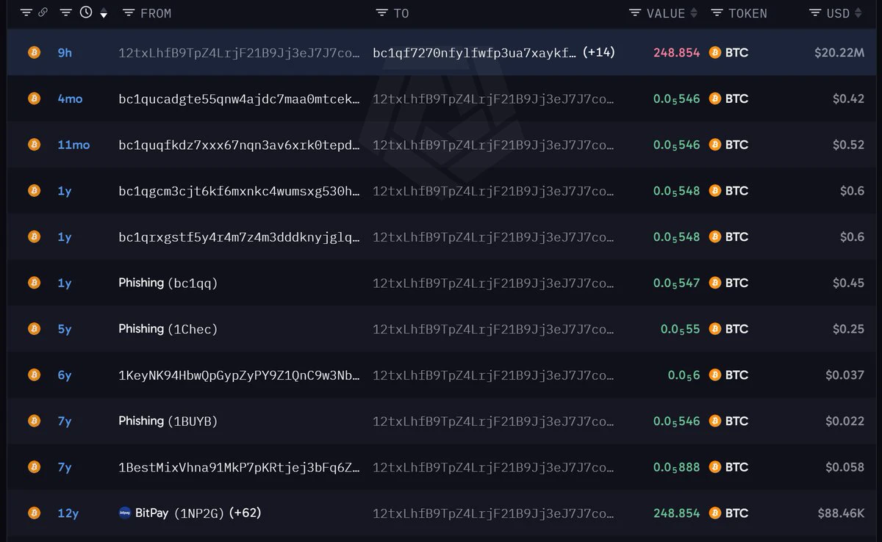Open sender address 1KeyNK94HbwQpGypZyPY9Z1QnC9w3Nb…

tap(240, 375)
